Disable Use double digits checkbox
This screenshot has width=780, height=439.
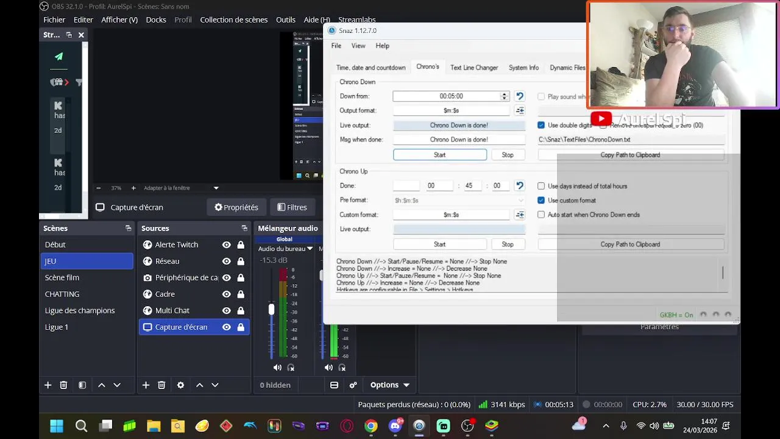541,125
